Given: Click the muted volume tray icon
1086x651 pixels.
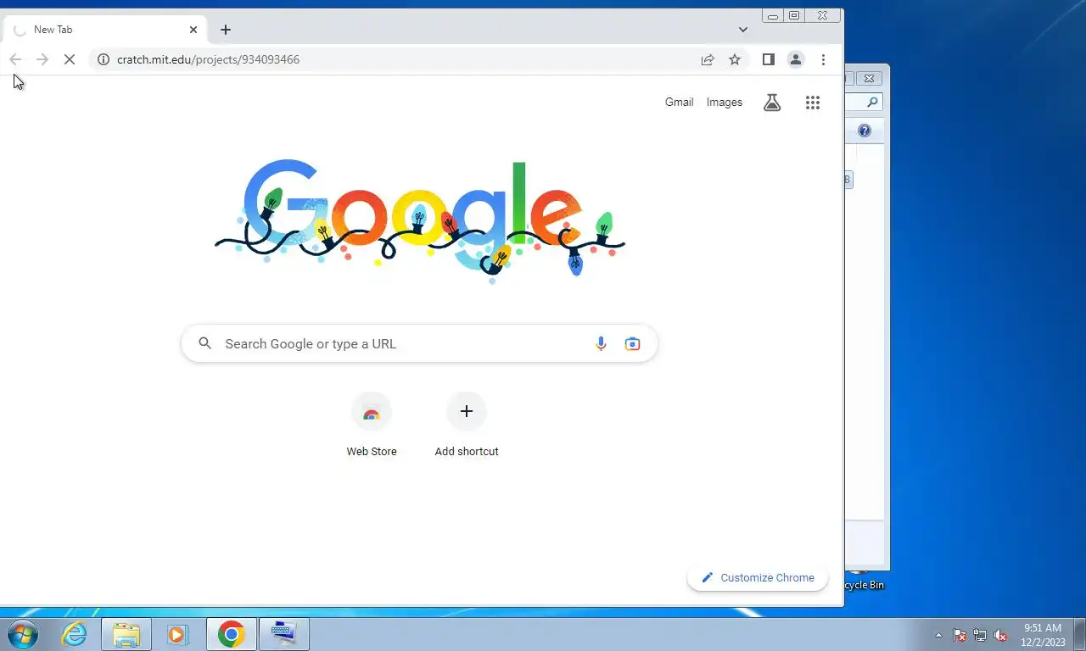Looking at the screenshot, I should (x=1000, y=635).
